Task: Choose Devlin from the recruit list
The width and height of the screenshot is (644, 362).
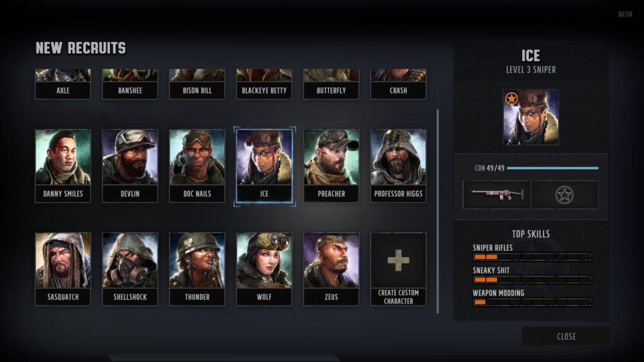Action: [x=130, y=166]
